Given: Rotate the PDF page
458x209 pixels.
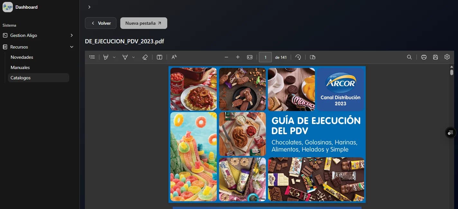Looking at the screenshot, I should pos(298,57).
